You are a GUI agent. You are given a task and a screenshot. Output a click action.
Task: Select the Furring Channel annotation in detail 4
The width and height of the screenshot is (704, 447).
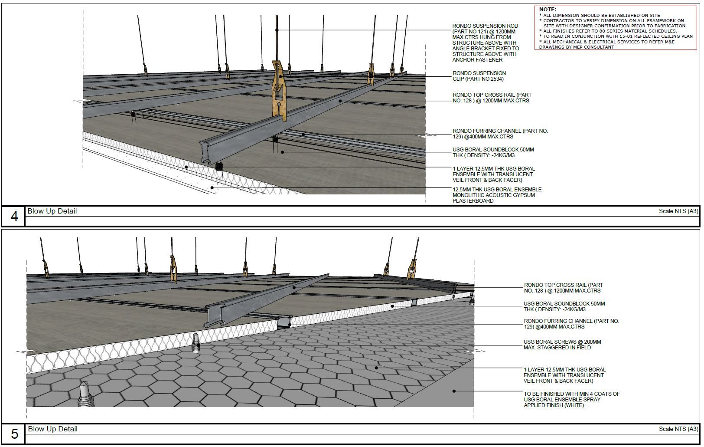click(500, 134)
